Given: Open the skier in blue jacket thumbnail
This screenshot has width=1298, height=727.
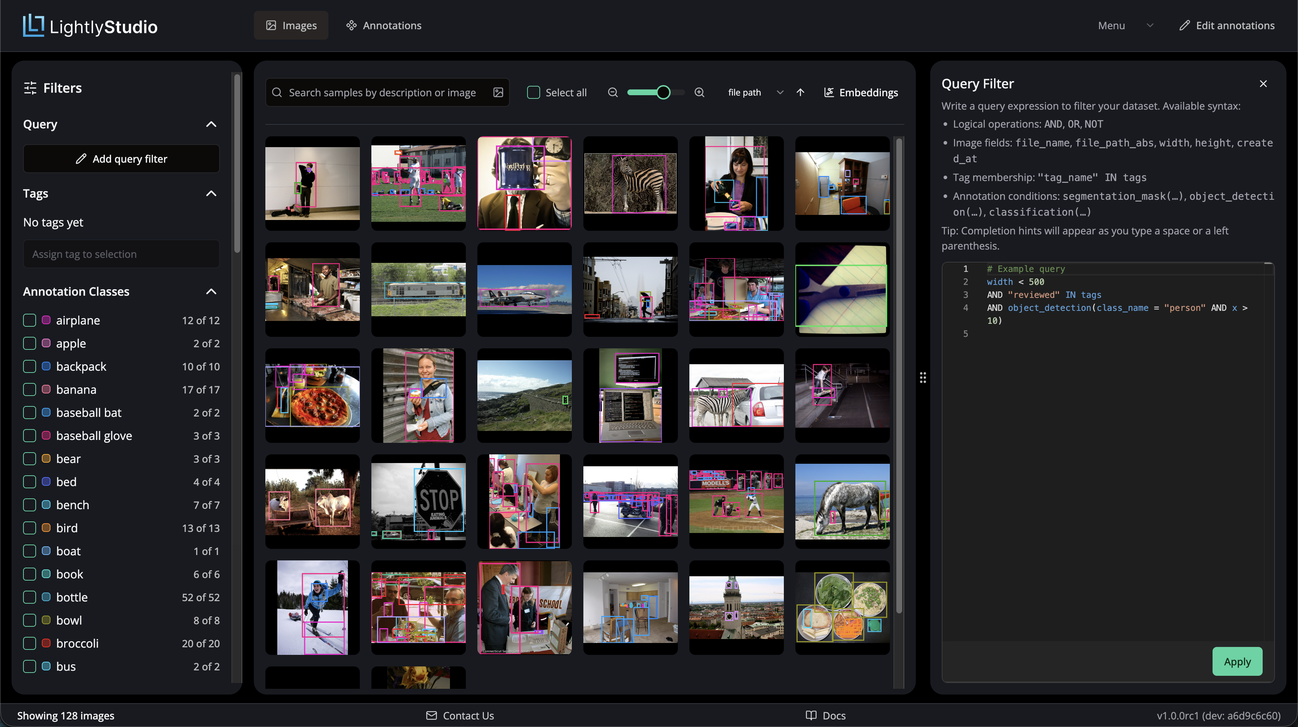Looking at the screenshot, I should [x=312, y=608].
